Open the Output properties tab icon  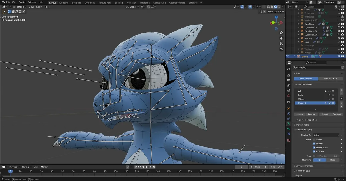[x=288, y=80]
